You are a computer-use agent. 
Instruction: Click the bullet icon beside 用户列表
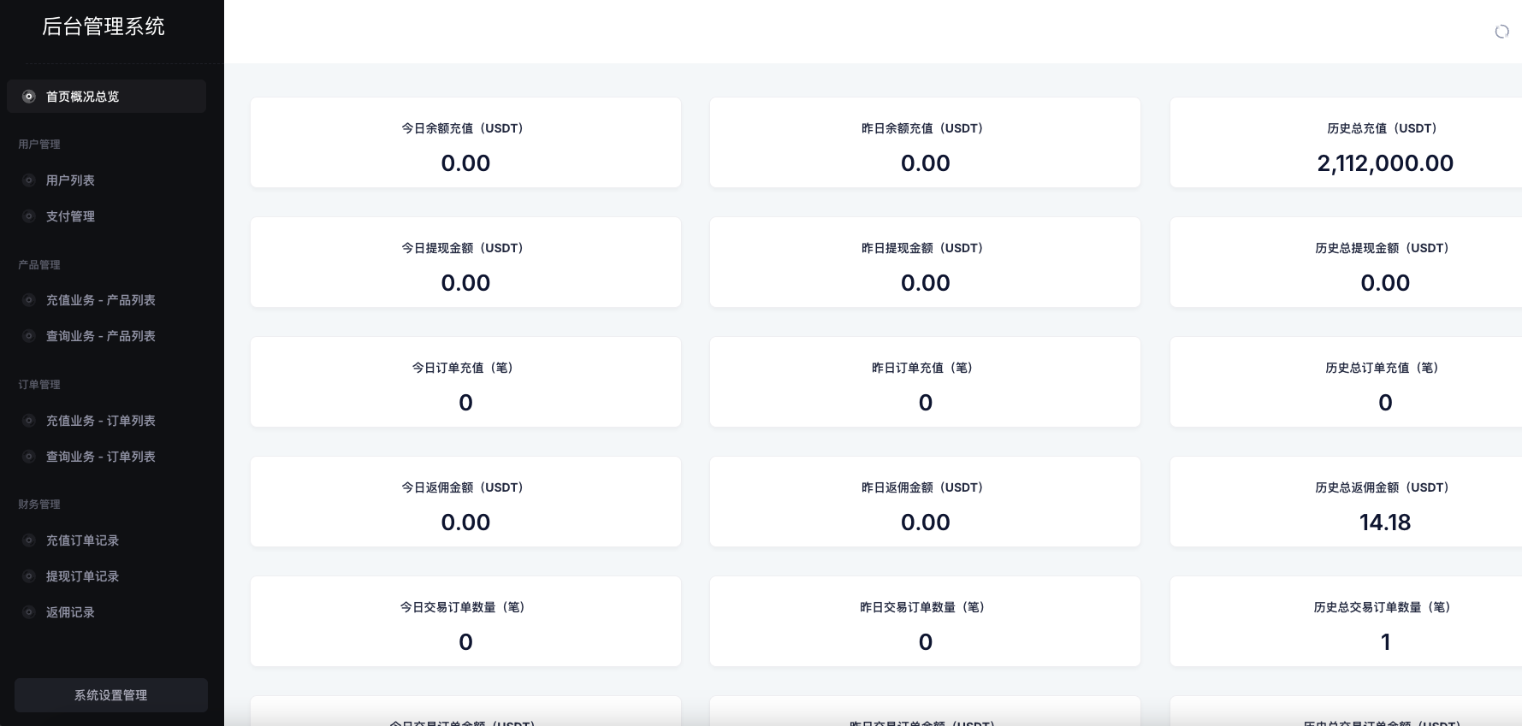pos(28,180)
